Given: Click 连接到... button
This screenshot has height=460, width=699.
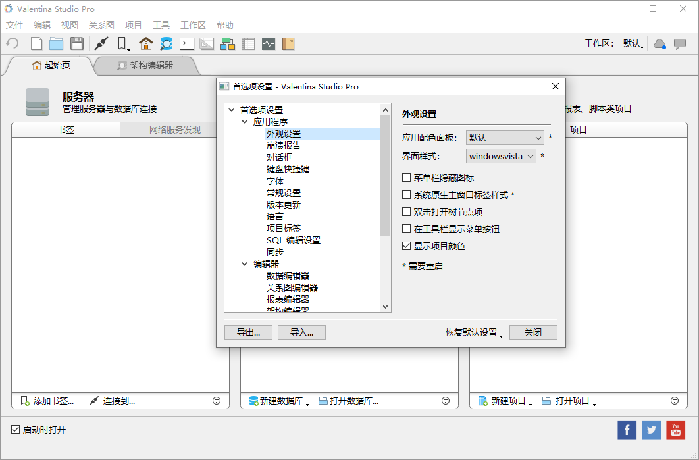Looking at the screenshot, I should pos(113,401).
